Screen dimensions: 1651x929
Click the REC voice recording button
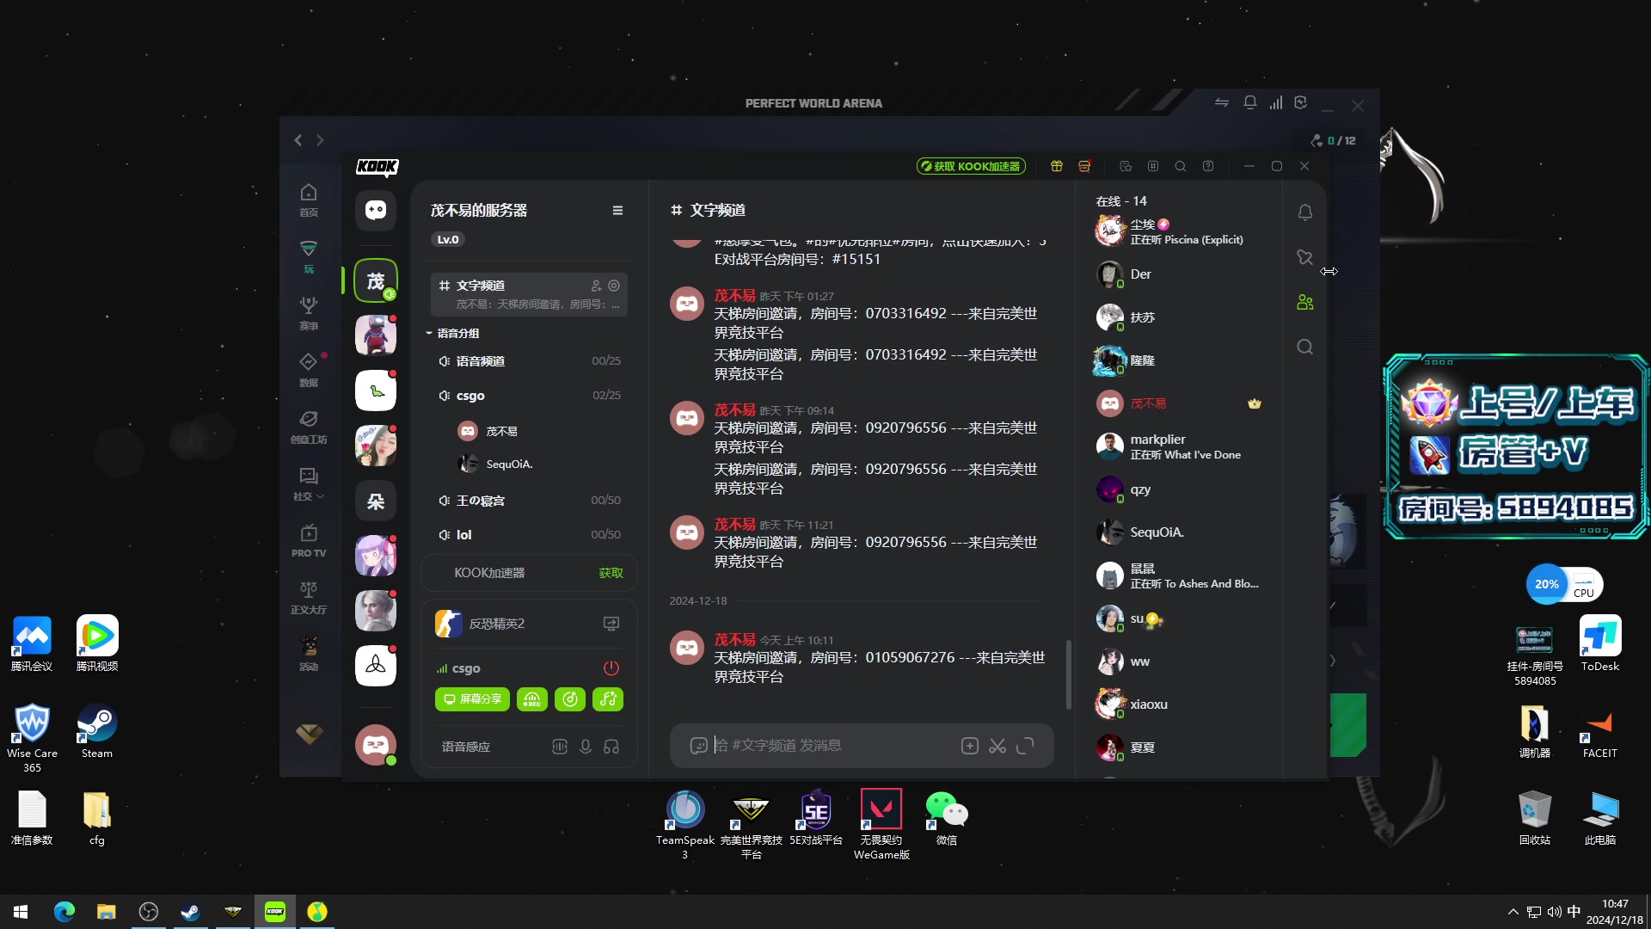(532, 699)
